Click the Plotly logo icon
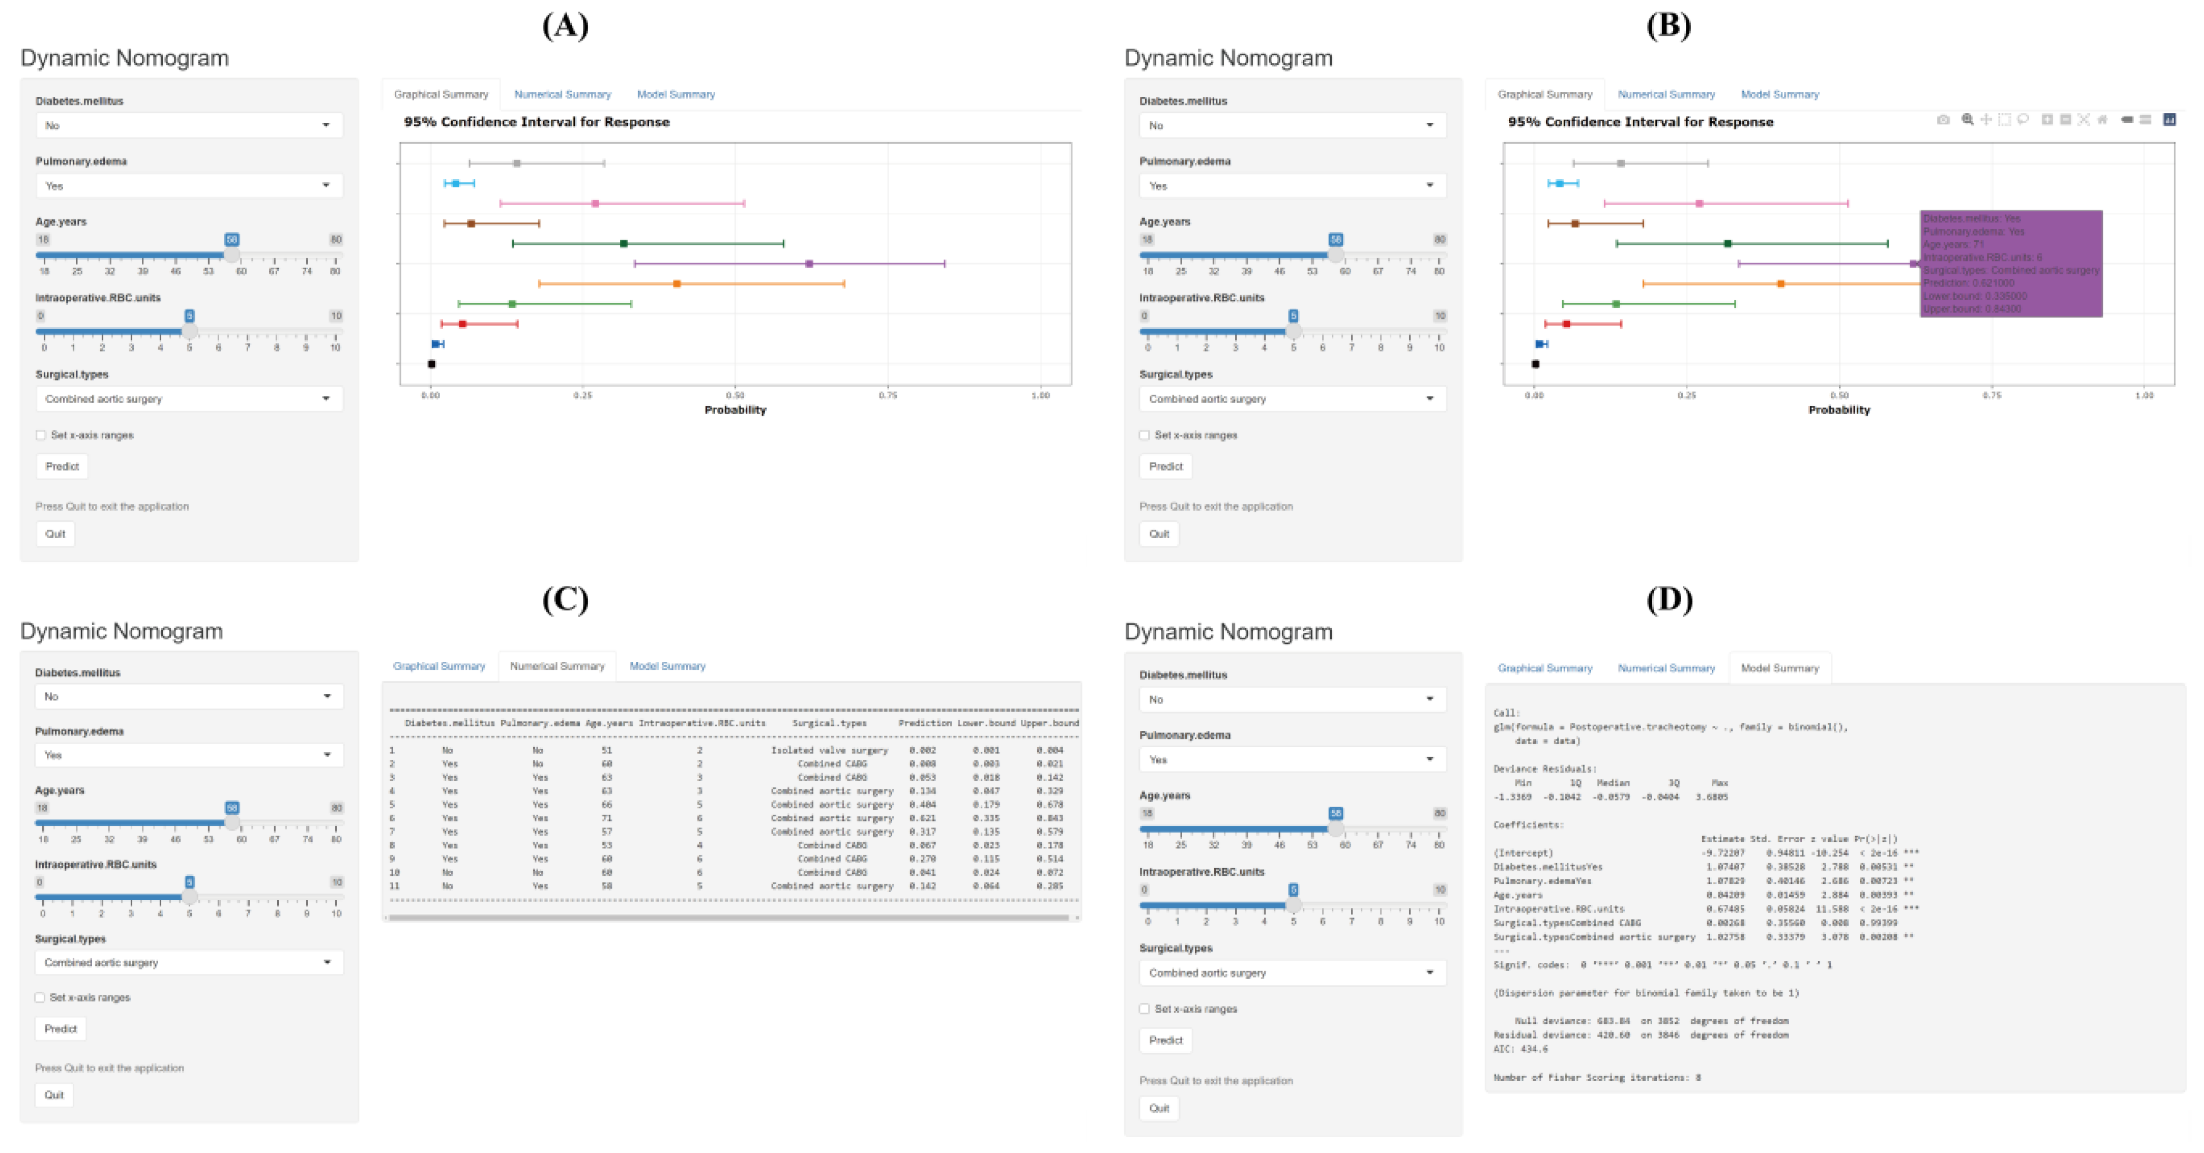This screenshot has height=1153, width=2204. point(2170,120)
